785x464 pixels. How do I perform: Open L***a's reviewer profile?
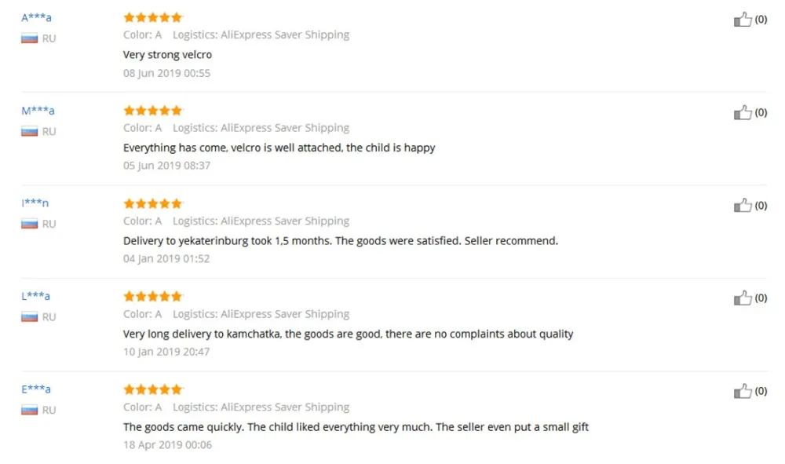pos(35,296)
